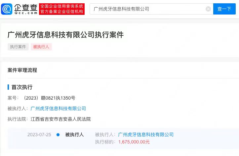Click the page title 广州虎牙信息科技有限公司执行案件
This screenshot has height=156, width=239.
65,35
